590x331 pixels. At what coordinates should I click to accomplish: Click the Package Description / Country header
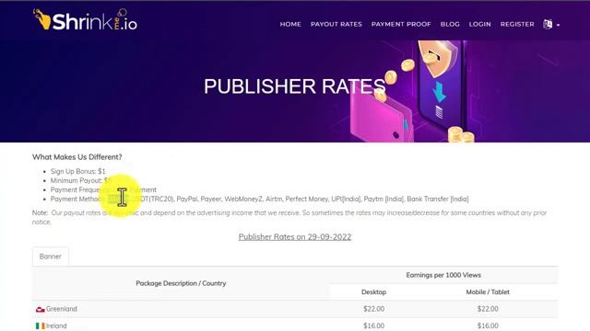[181, 283]
